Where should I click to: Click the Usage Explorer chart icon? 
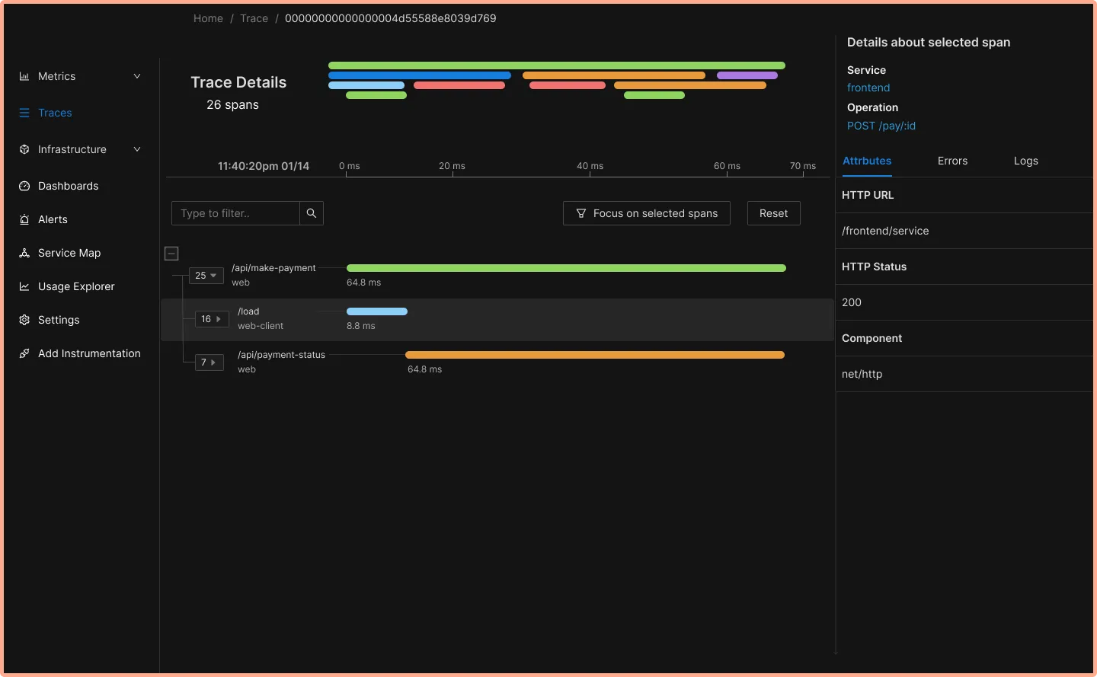pos(24,286)
